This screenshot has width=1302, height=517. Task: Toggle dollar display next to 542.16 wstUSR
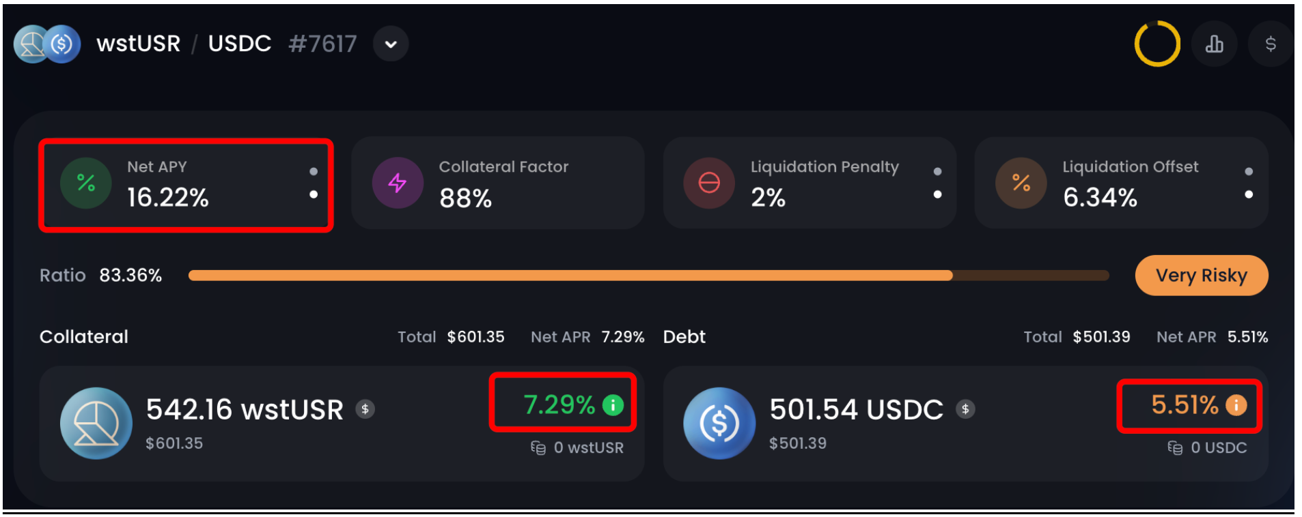tap(365, 409)
